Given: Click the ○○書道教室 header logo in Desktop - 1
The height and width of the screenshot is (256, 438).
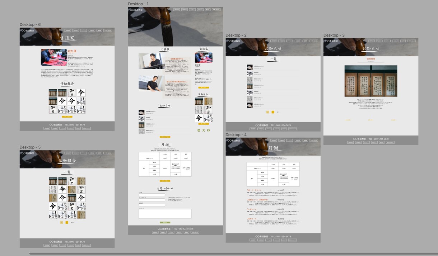Looking at the screenshot, I should point(136,10).
